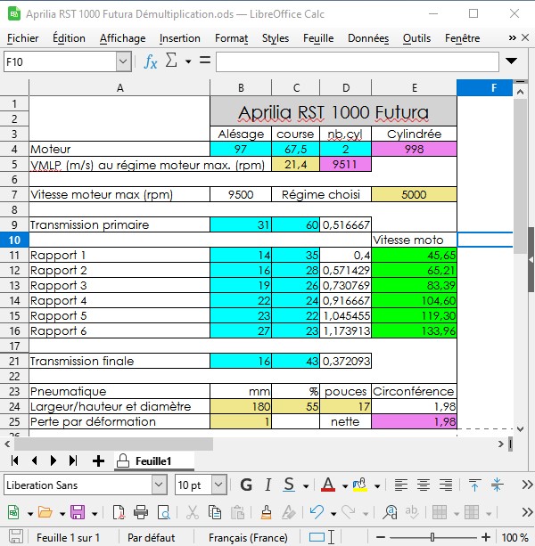The image size is (535, 546).
Task: Click the formula input line
Action: pos(358,61)
